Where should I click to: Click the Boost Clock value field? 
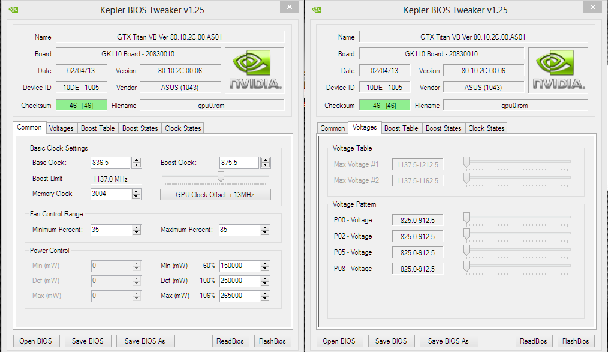click(x=239, y=163)
